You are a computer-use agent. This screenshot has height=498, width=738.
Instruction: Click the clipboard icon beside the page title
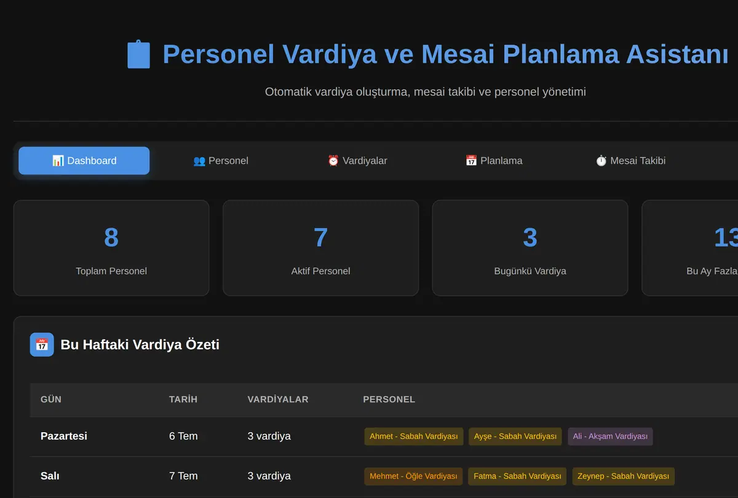[138, 54]
